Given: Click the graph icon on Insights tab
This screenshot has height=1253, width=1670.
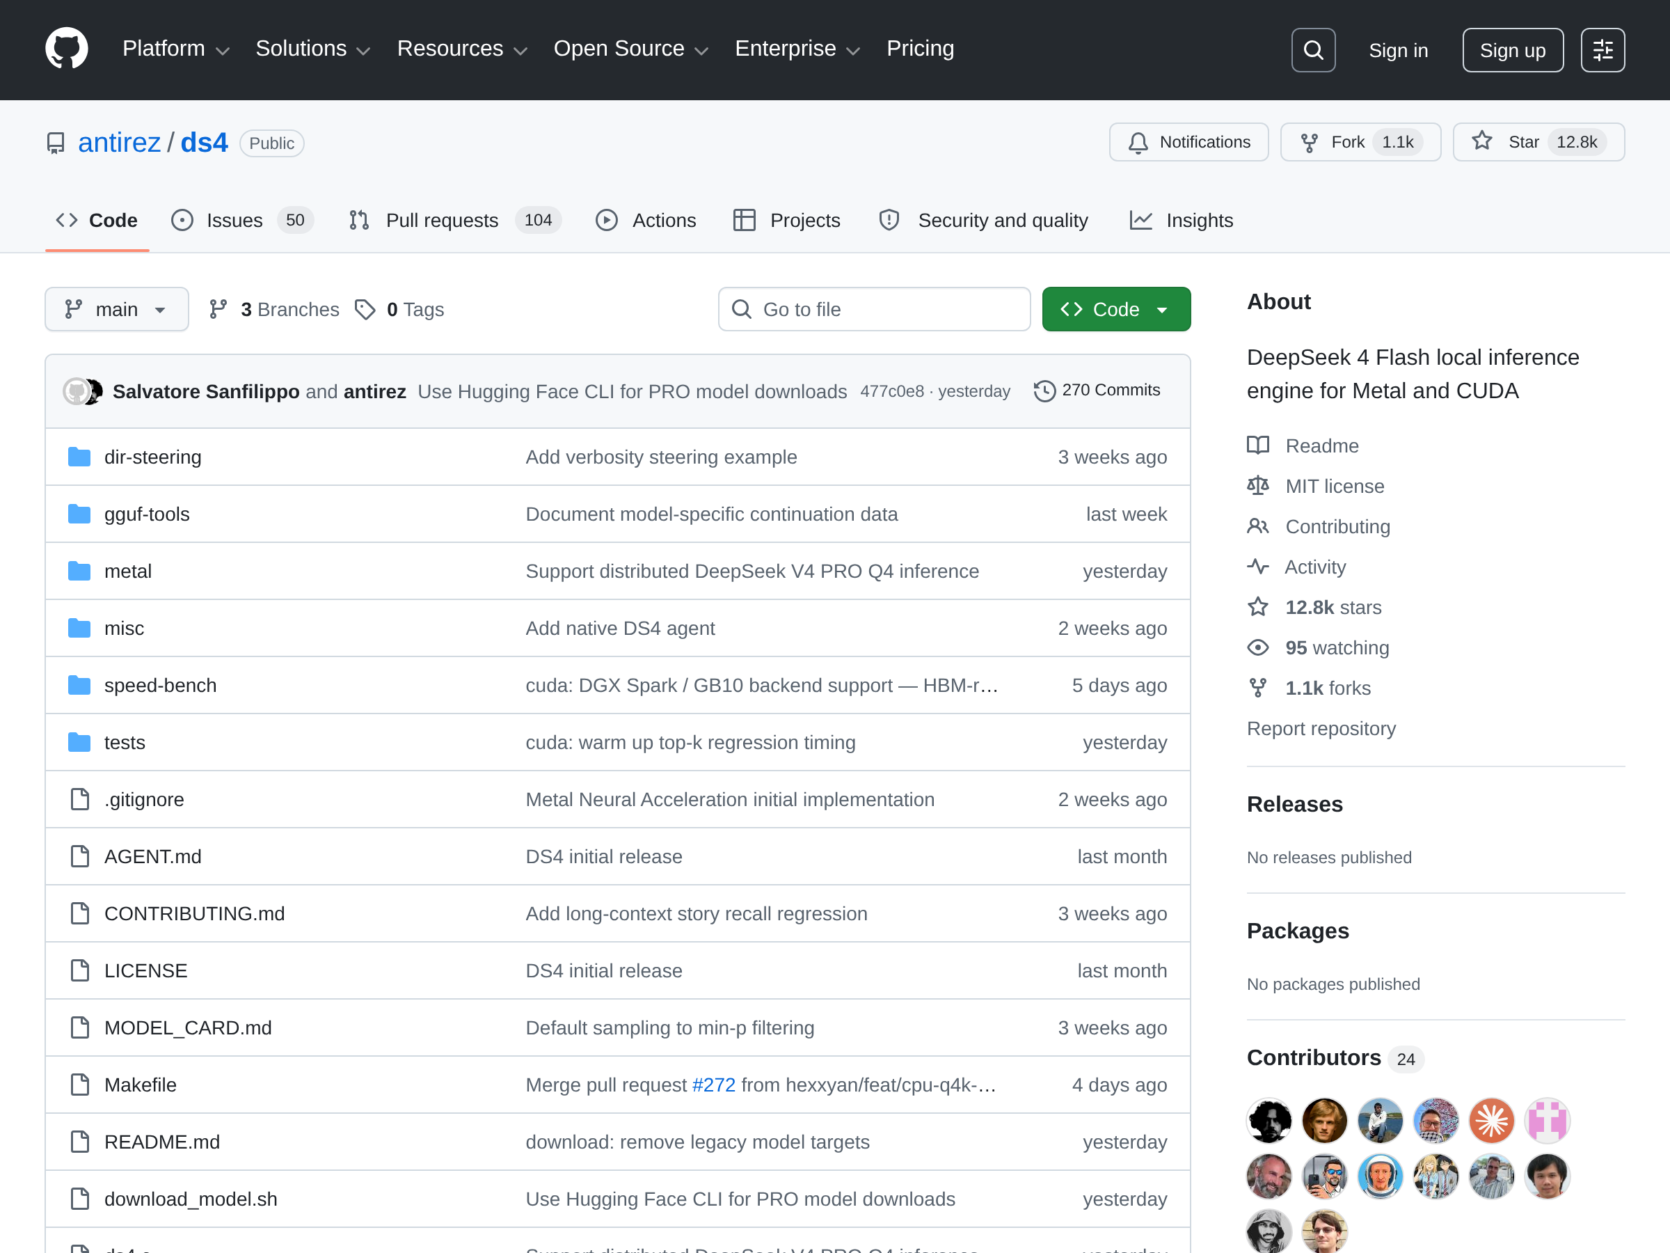Looking at the screenshot, I should click(1140, 220).
